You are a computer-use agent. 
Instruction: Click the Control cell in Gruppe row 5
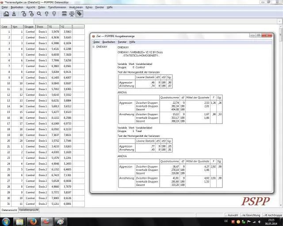click(x=30, y=55)
